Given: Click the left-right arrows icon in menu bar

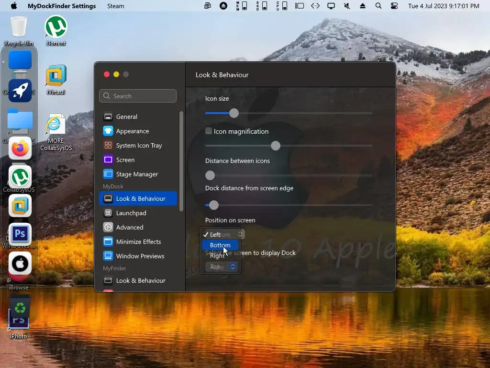Looking at the screenshot, I should 315,6.
